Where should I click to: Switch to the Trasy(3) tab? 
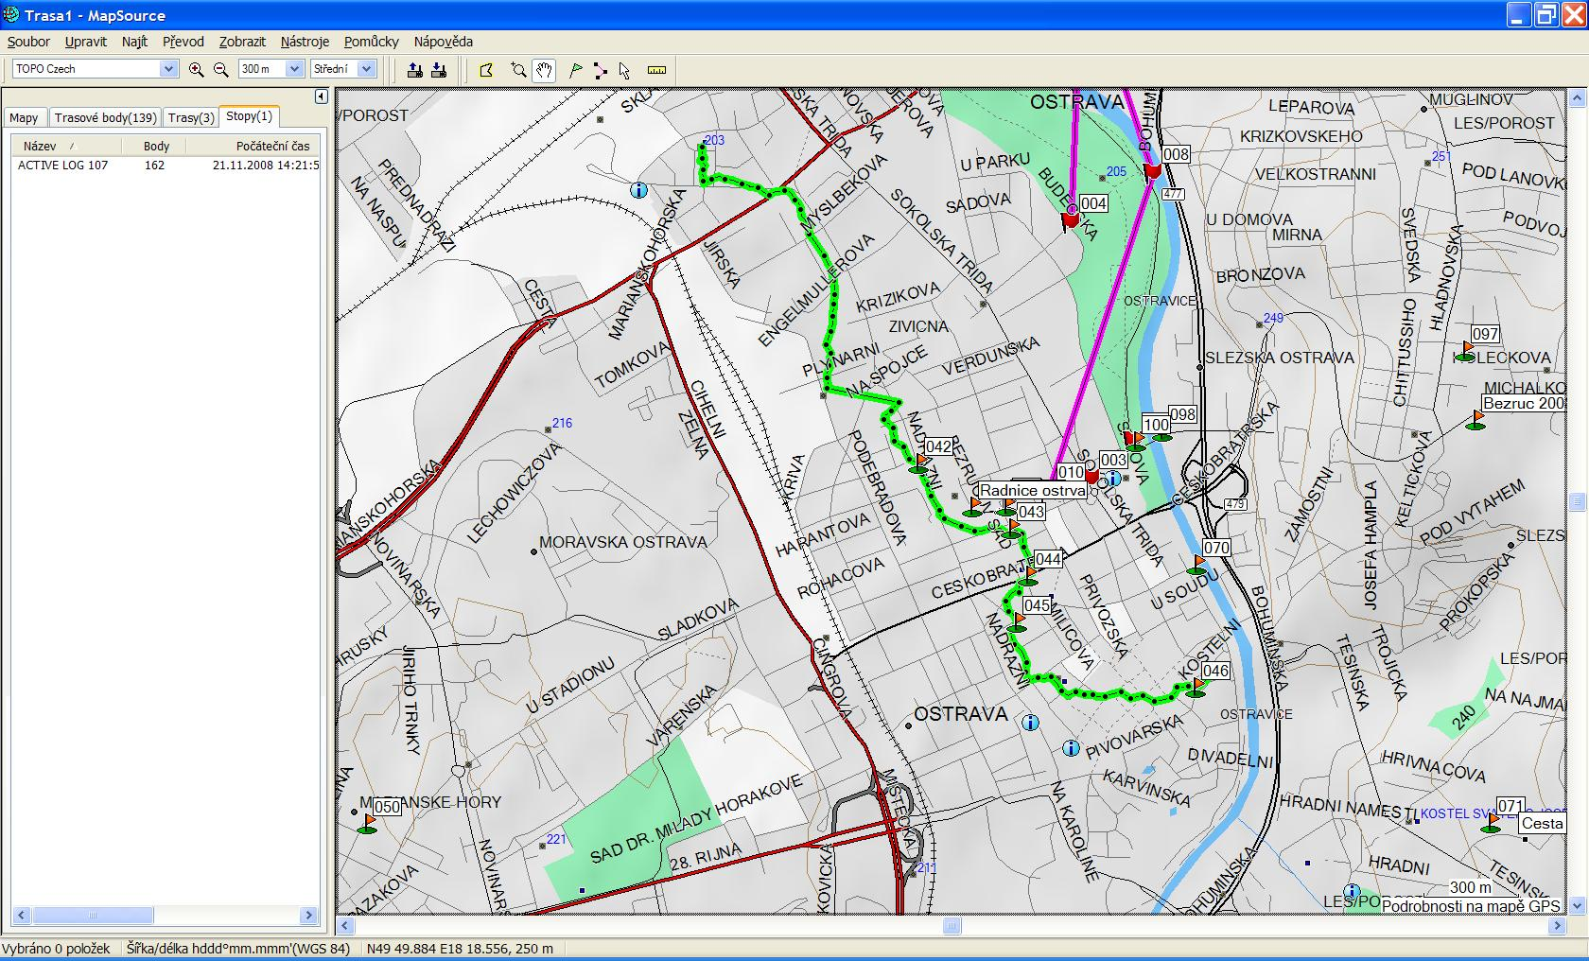pos(191,118)
